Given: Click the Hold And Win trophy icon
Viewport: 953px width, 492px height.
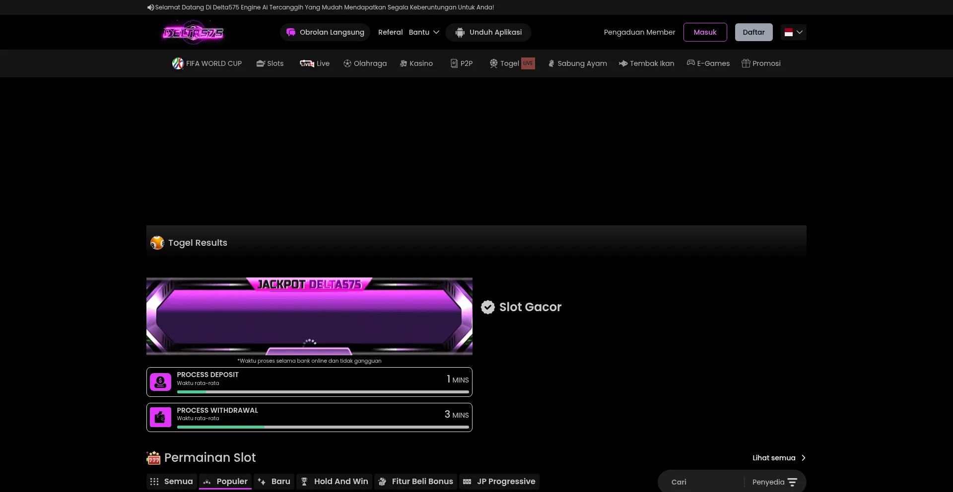Looking at the screenshot, I should pyautogui.click(x=304, y=482).
